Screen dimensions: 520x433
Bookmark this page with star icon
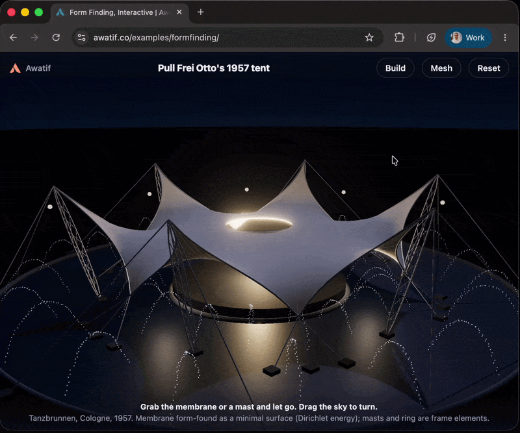coord(369,38)
